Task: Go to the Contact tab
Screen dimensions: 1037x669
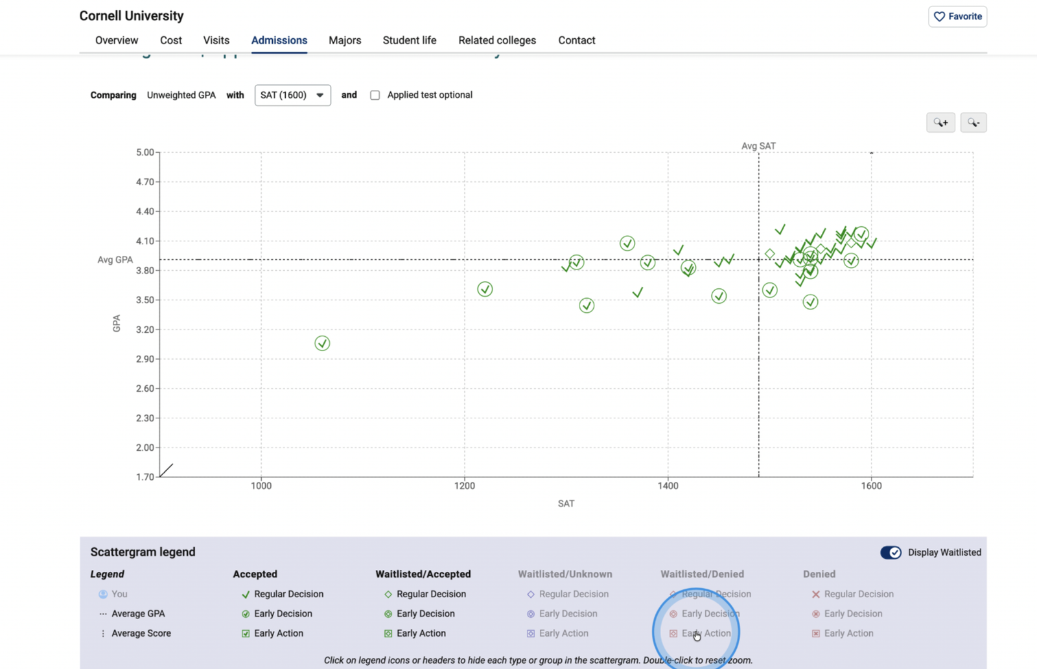Action: 577,40
